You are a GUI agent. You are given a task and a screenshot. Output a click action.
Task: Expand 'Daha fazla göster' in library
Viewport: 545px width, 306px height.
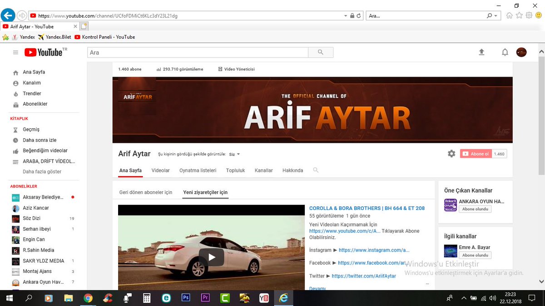click(x=42, y=172)
